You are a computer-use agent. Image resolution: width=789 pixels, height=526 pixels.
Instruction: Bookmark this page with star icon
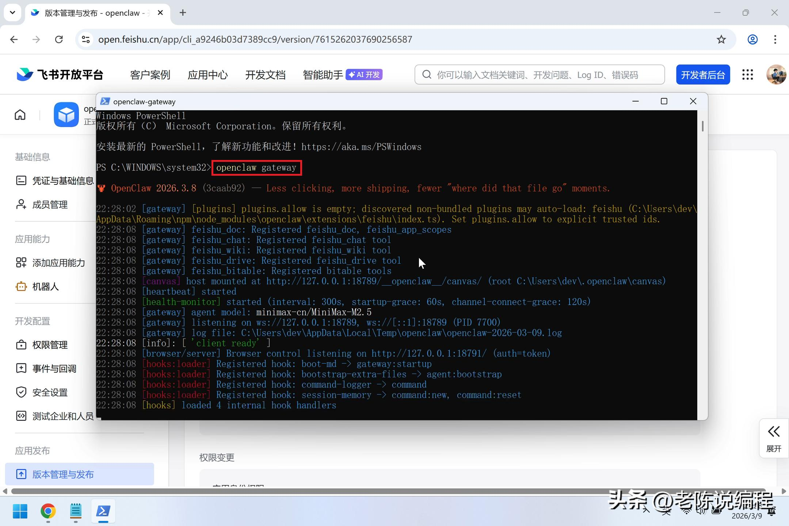click(x=721, y=39)
